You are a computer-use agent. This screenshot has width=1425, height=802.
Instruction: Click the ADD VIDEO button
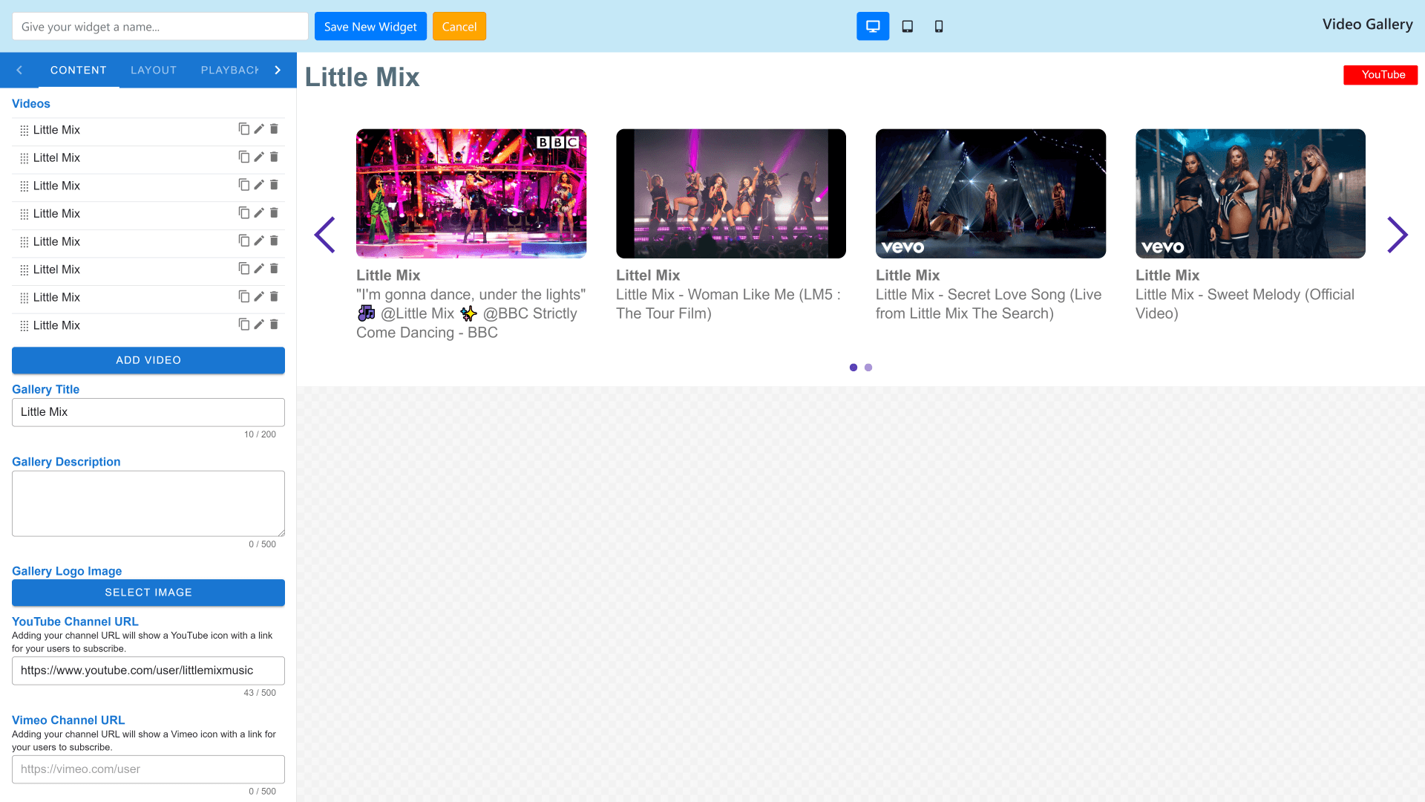(148, 360)
